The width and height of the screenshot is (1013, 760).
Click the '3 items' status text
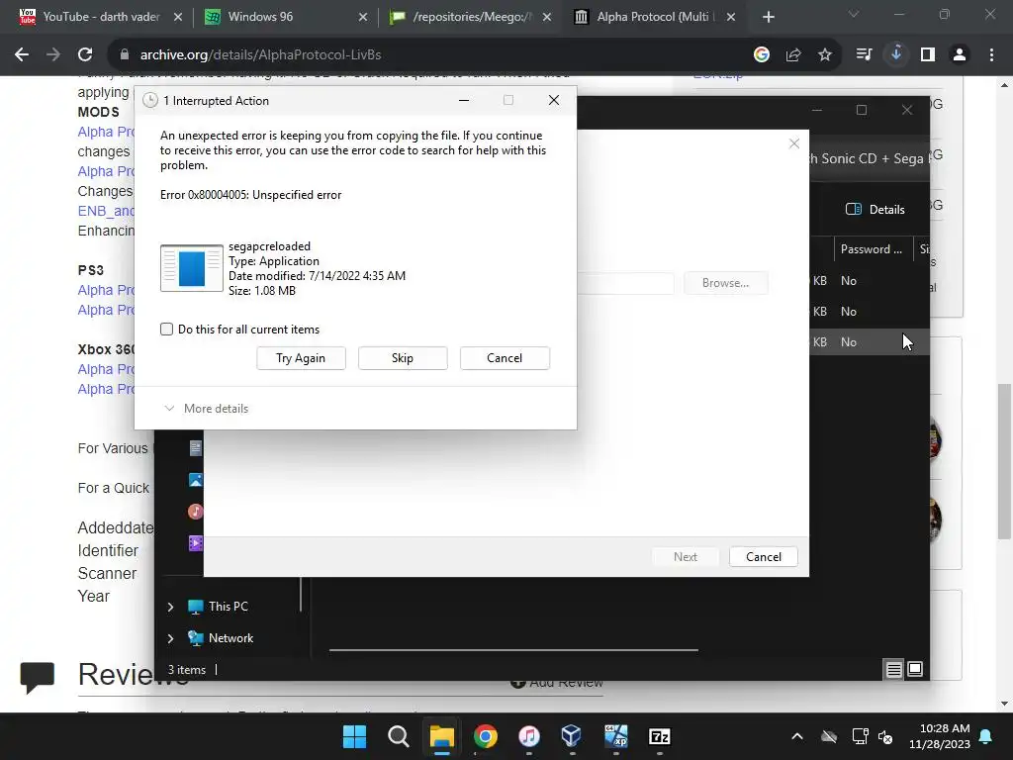[x=187, y=670]
